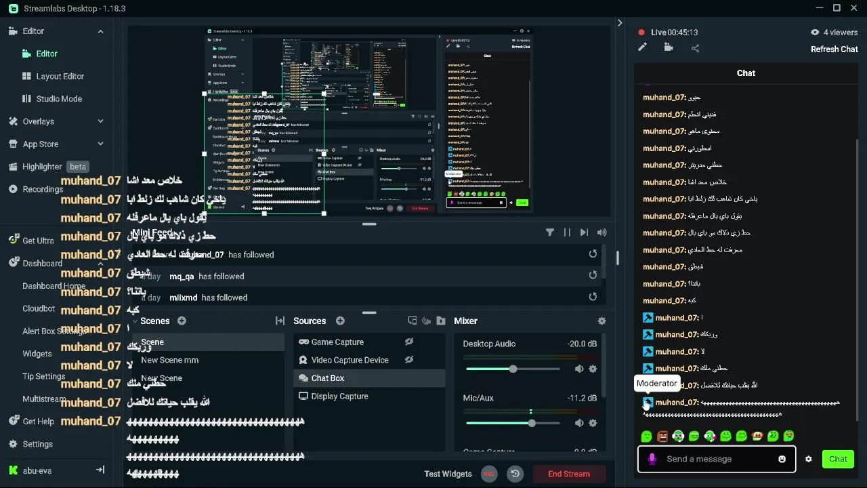The width and height of the screenshot is (867, 488).
Task: Open Mixer advanced audio settings gear
Action: (x=601, y=321)
